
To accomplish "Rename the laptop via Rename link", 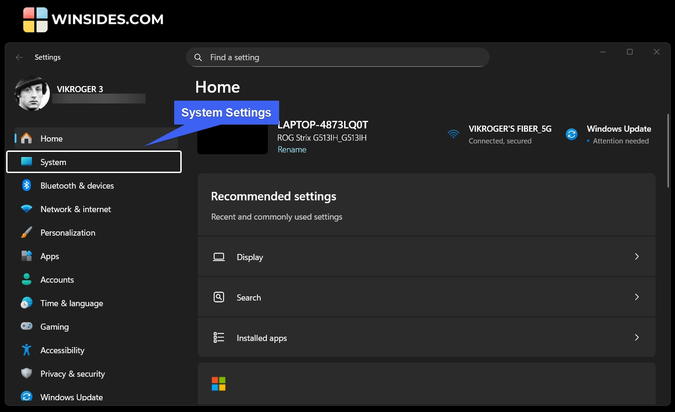I will point(292,149).
